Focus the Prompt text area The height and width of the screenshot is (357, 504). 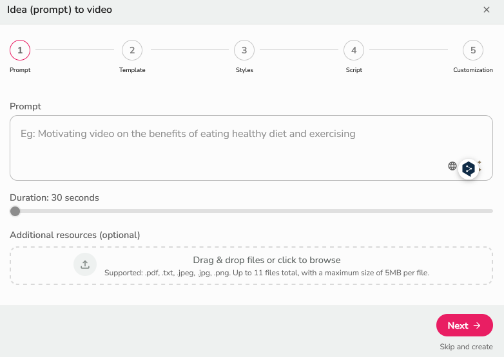click(226, 148)
